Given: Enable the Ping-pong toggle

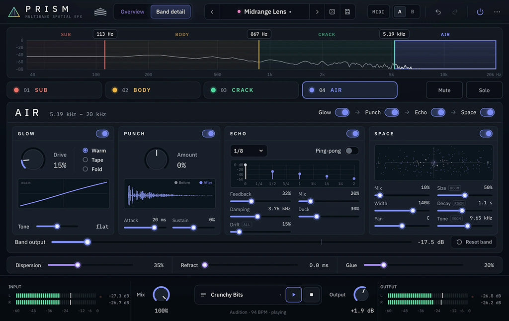Looking at the screenshot, I should click(x=351, y=151).
